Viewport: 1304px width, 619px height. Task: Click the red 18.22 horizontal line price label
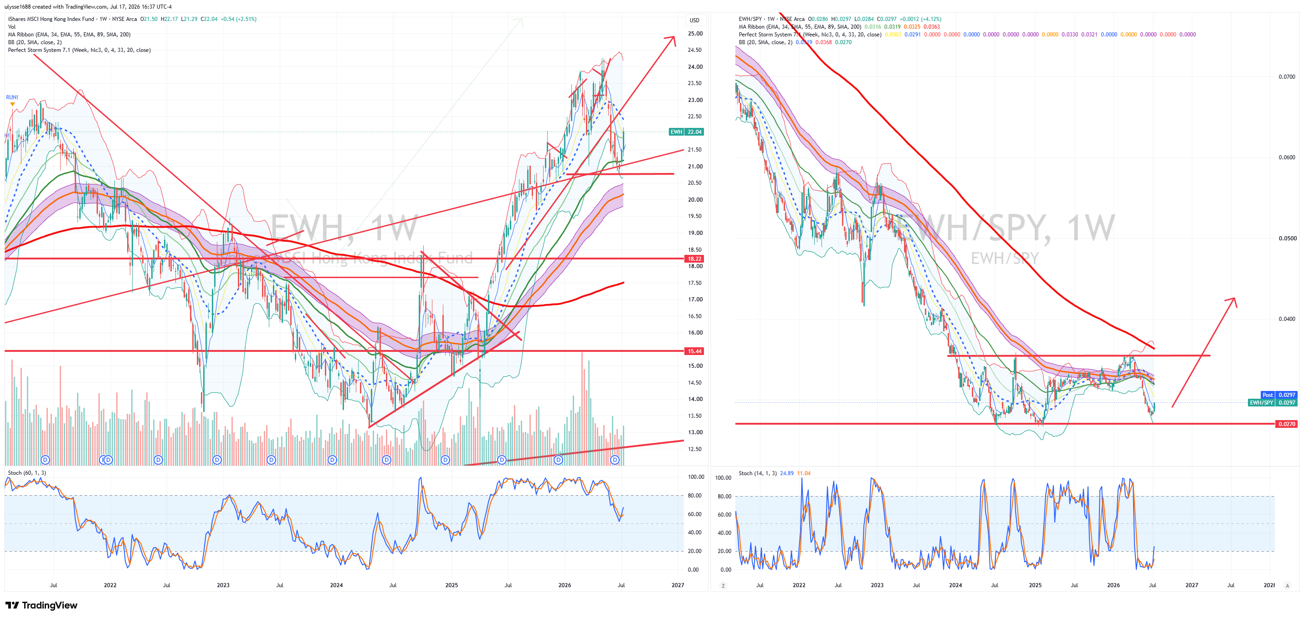pyautogui.click(x=694, y=259)
